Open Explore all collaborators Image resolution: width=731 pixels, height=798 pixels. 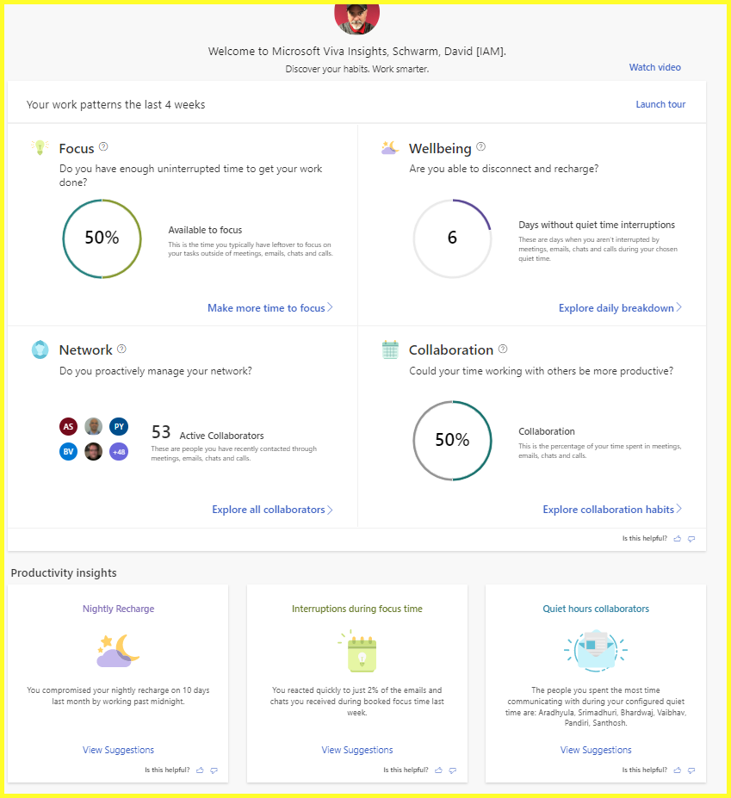(272, 510)
